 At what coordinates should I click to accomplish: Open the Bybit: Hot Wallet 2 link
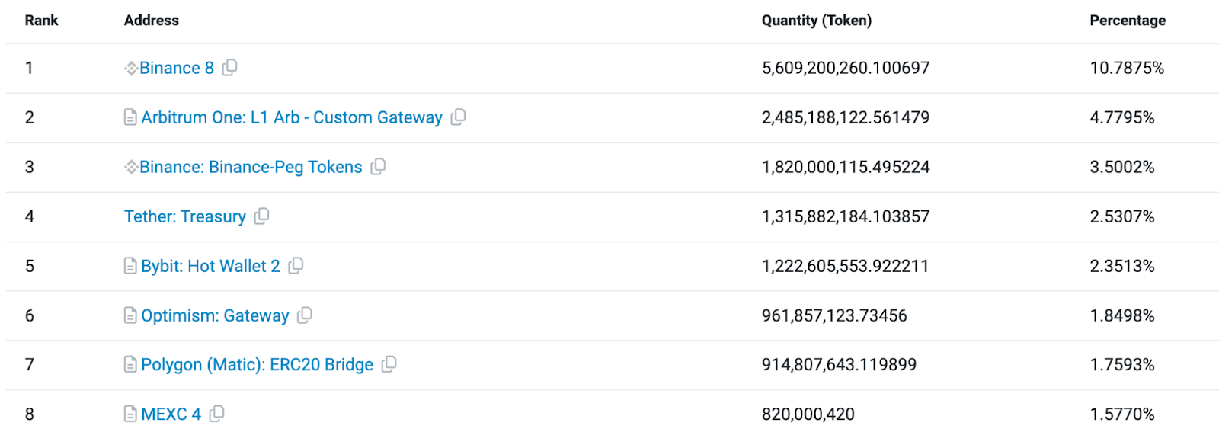point(210,267)
